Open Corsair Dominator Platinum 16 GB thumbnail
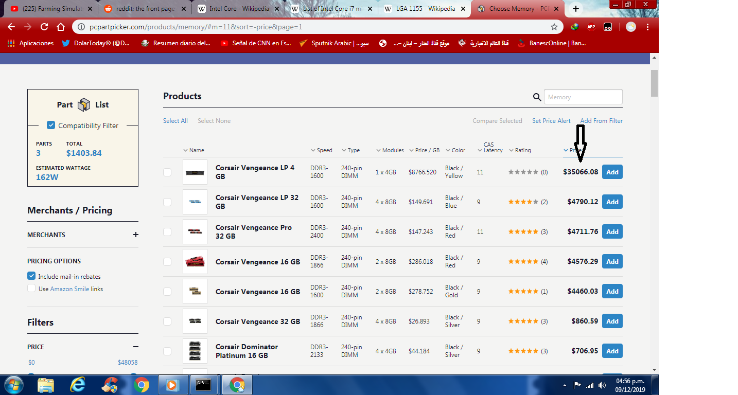 point(195,351)
